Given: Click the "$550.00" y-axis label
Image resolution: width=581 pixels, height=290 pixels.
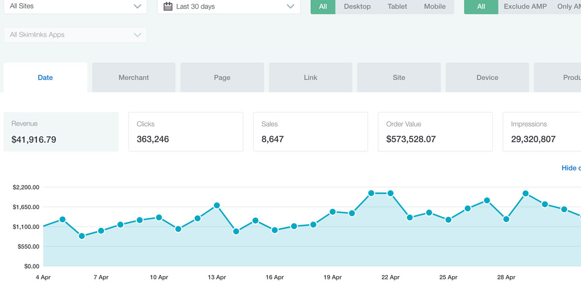Looking at the screenshot, I should 29,246.
